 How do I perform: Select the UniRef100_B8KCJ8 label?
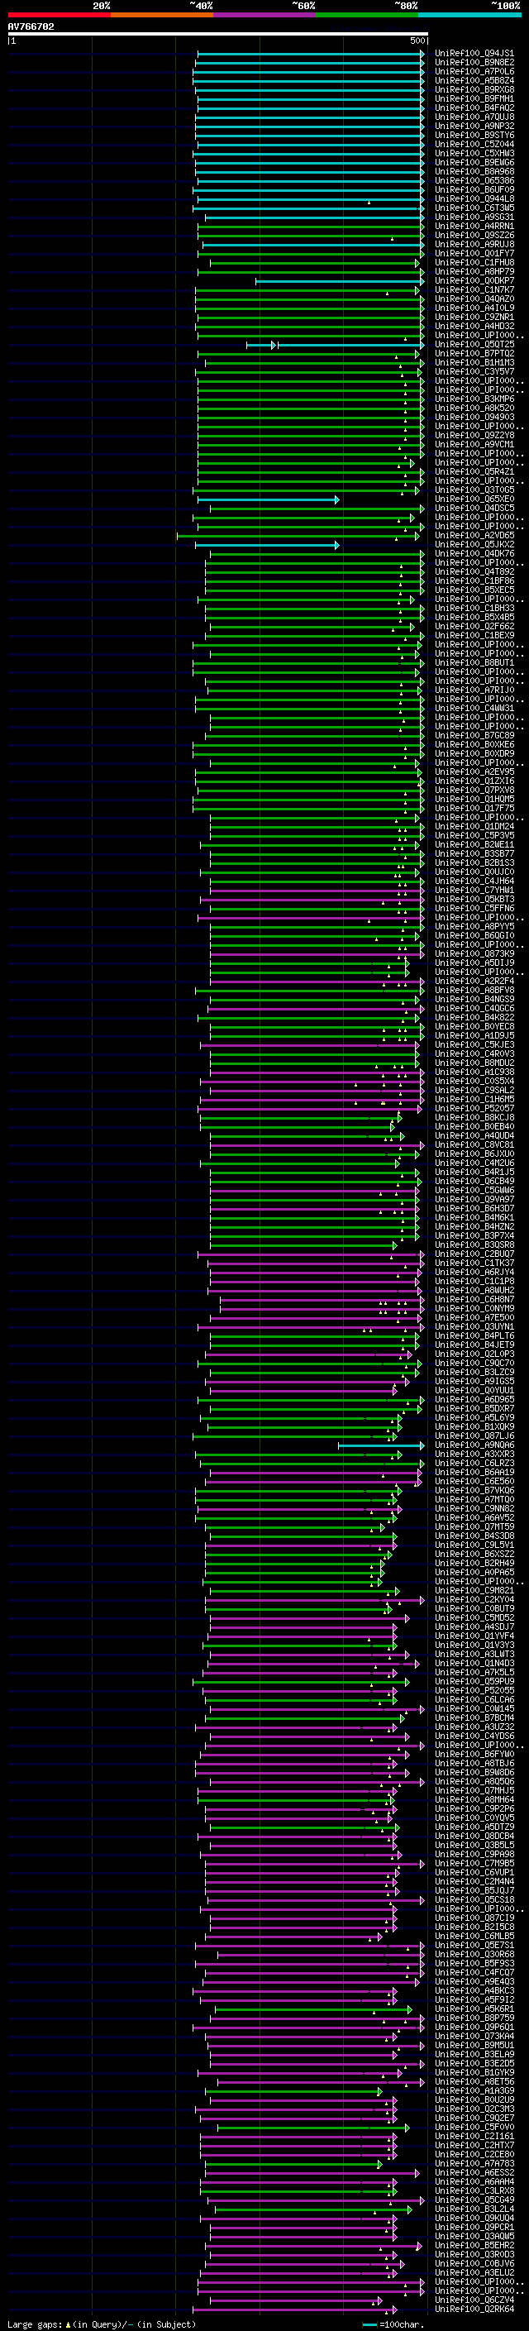click(474, 1116)
